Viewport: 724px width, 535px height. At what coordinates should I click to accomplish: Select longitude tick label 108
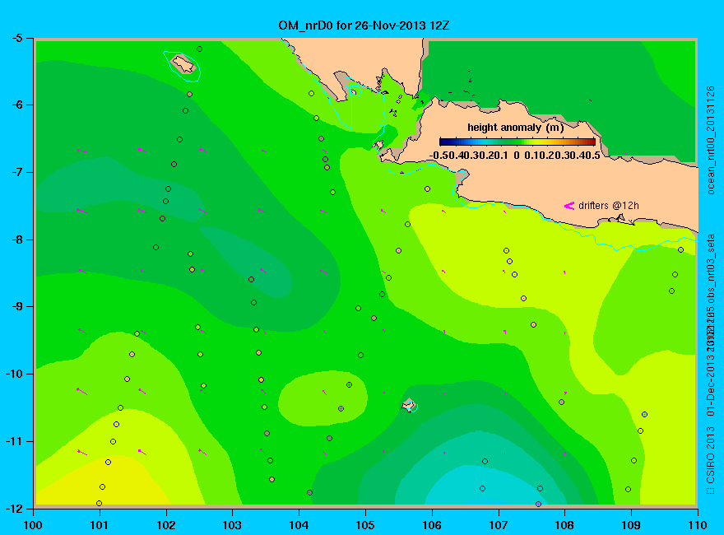coord(564,525)
